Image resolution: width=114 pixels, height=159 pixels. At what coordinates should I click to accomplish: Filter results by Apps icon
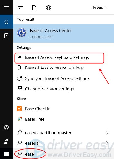[20, 8]
